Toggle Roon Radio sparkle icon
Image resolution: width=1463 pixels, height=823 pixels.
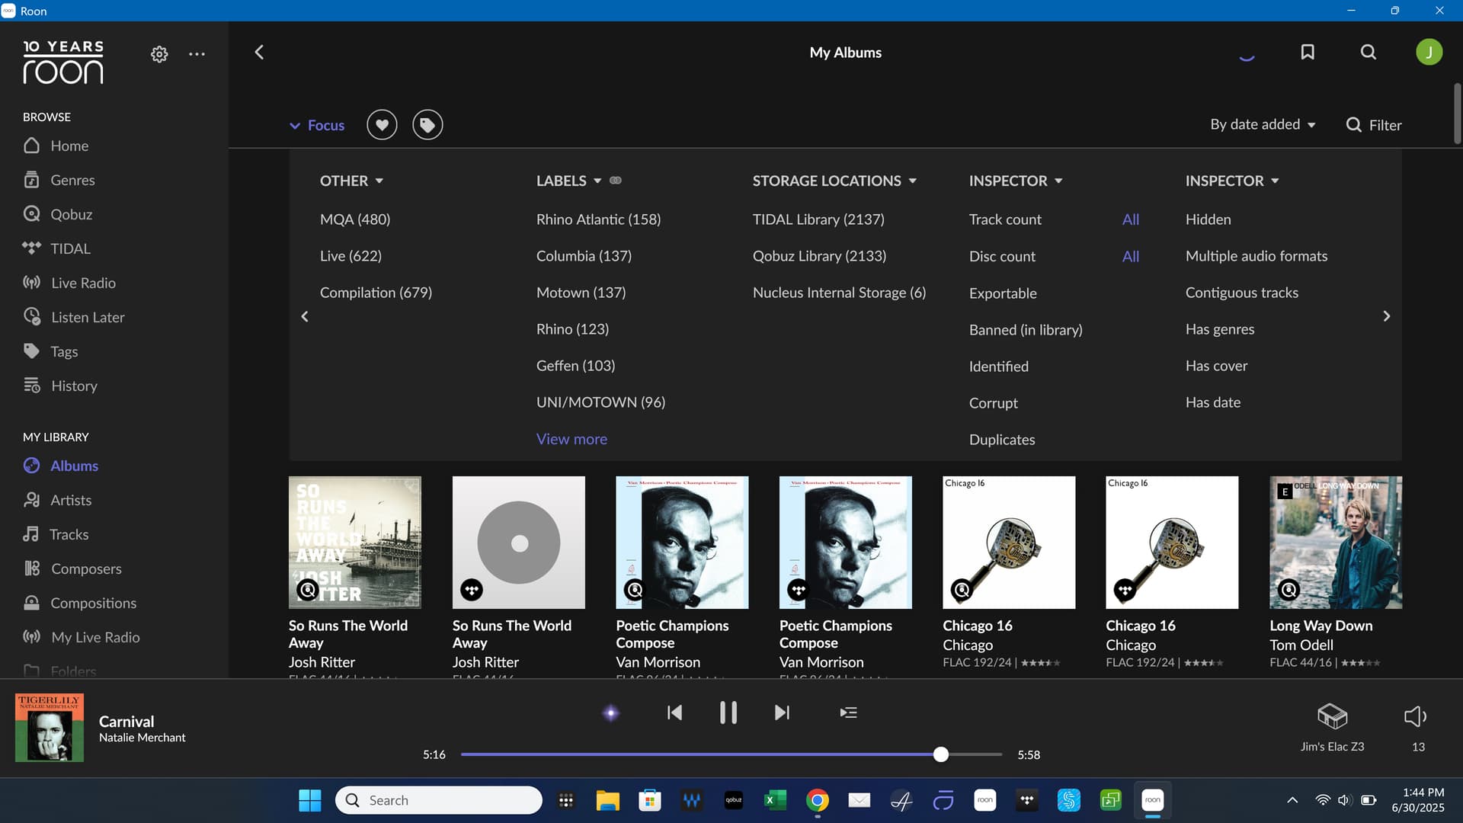click(610, 713)
